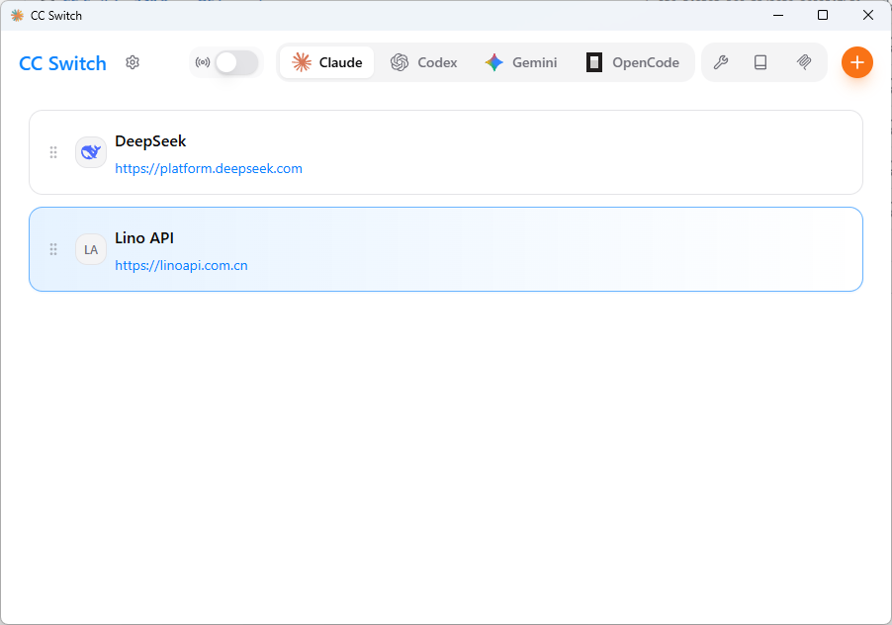
Task: Open settings via the gear icon
Action: 133,63
